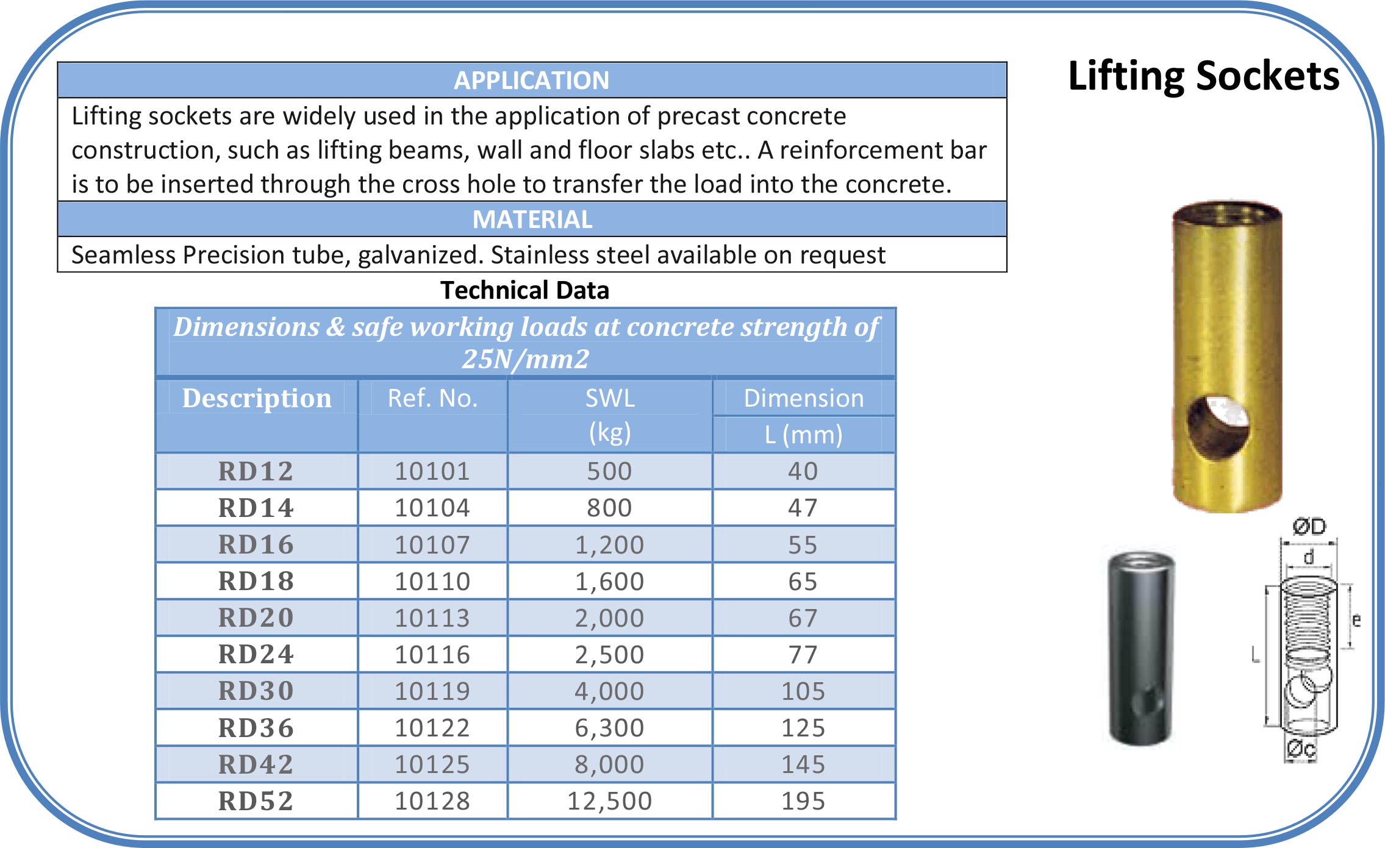Click the 'Dimension' column header

tap(804, 398)
